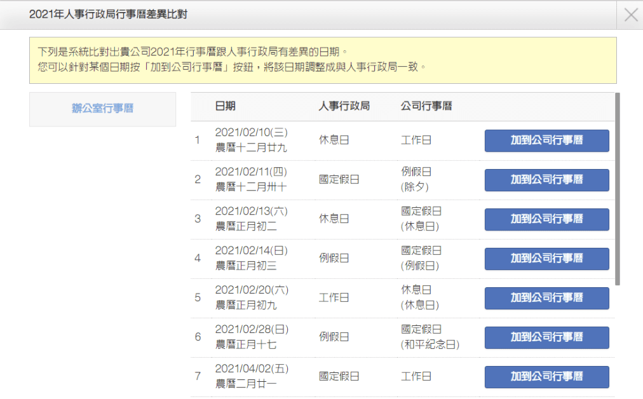The width and height of the screenshot is (643, 399).
Task: Click the 2021/02/13(六) date entry
Action: [252, 219]
